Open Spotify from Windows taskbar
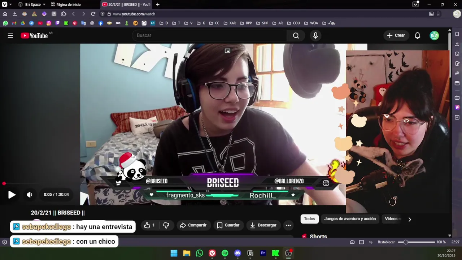462x260 pixels. pos(225,253)
